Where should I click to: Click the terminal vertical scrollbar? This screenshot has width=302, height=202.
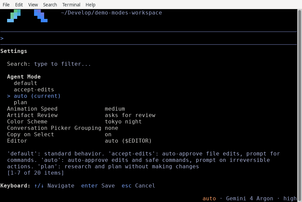click(300, 106)
